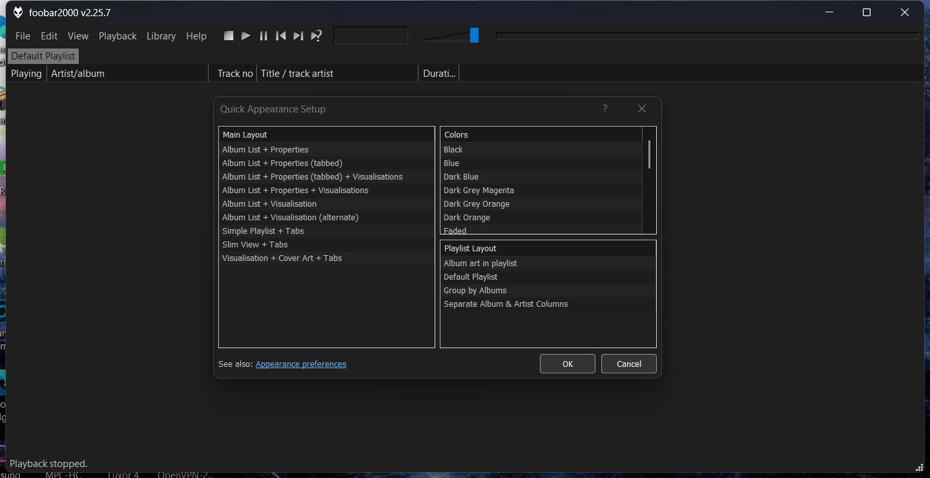The image size is (930, 478).
Task: Choose the Dark Blue color scheme
Action: (541, 177)
